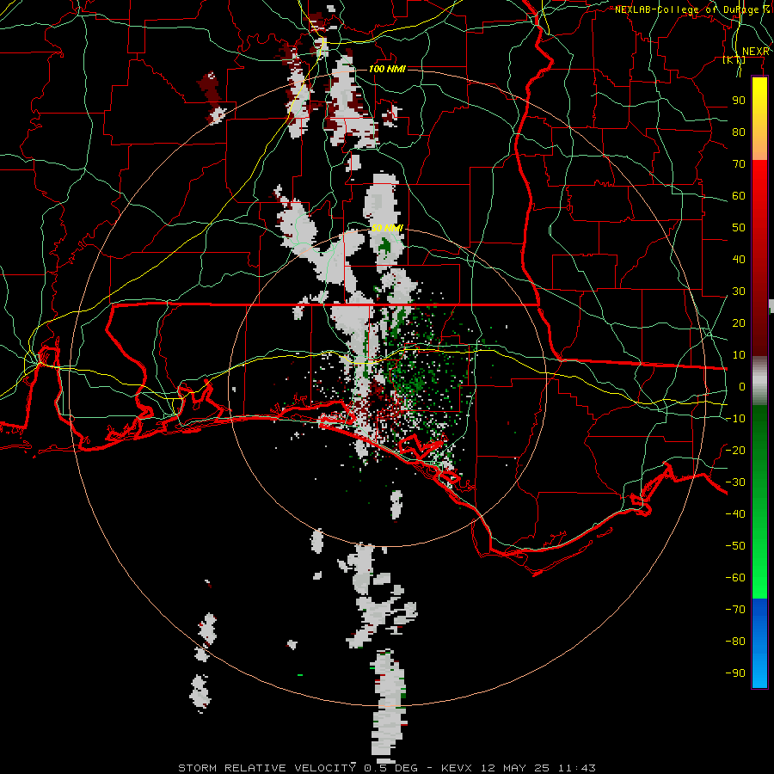Viewport: 774px width, 774px height.
Task: Select the 90 value on the velocity scale
Action: tap(739, 101)
